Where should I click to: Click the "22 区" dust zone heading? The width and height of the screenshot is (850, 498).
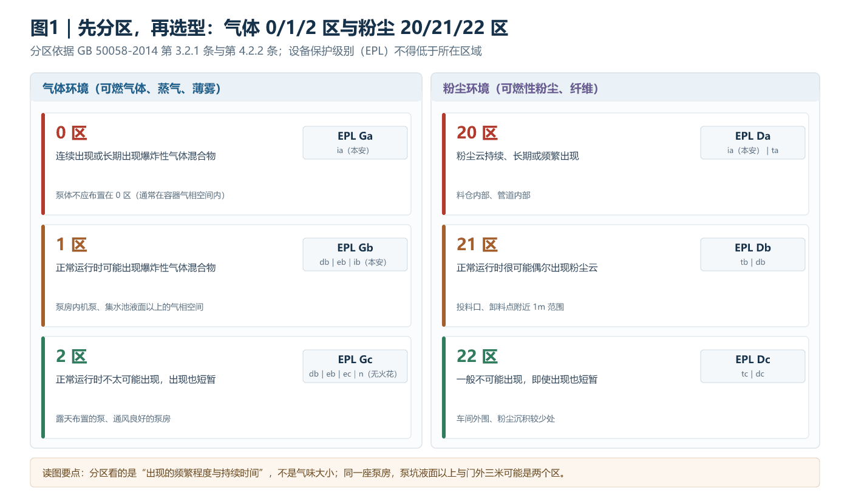(x=477, y=356)
